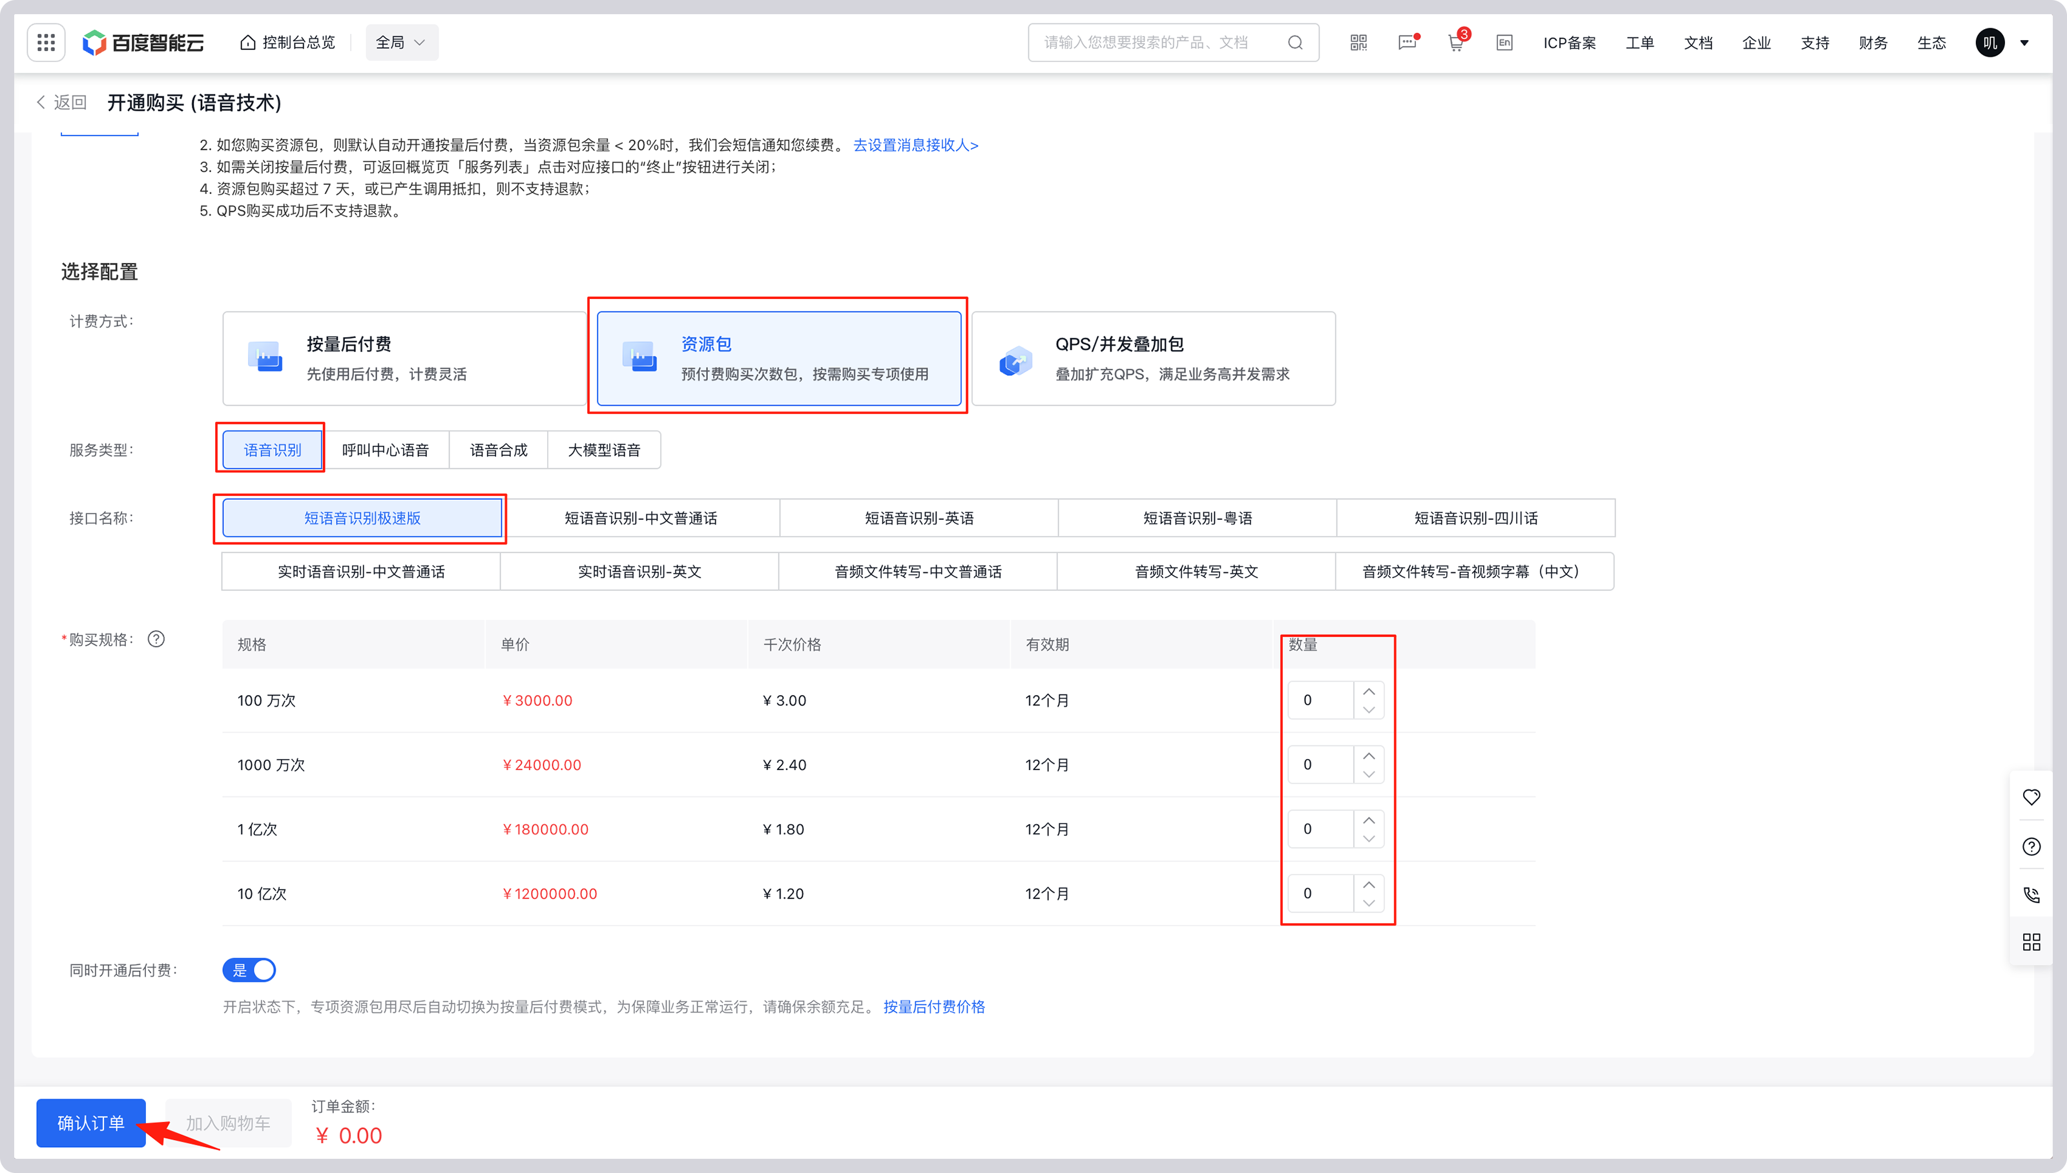Open the 去设置消息接收人 link
The height and width of the screenshot is (1173, 2067).
click(916, 145)
